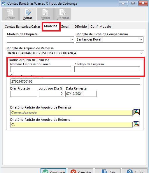The image size is (149, 173).
Task: Expand the Modelo de Bloquete dropdown
Action: (x=72, y=40)
